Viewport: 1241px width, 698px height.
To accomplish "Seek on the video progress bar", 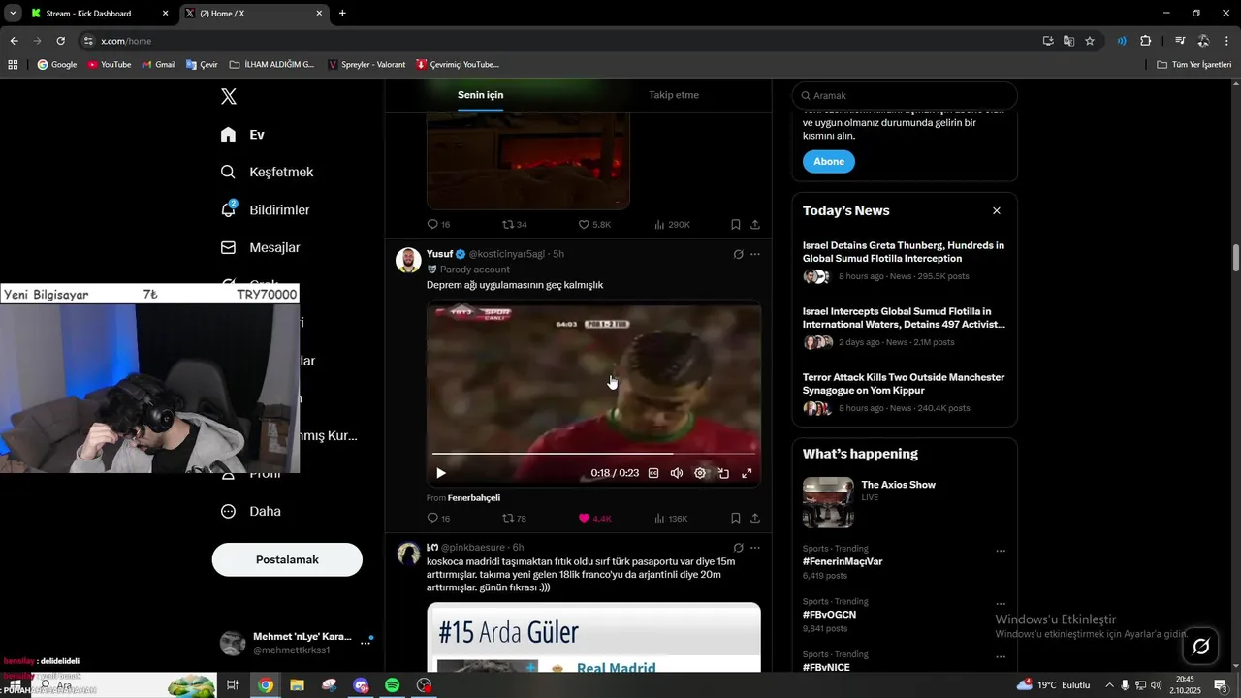I will (593, 453).
